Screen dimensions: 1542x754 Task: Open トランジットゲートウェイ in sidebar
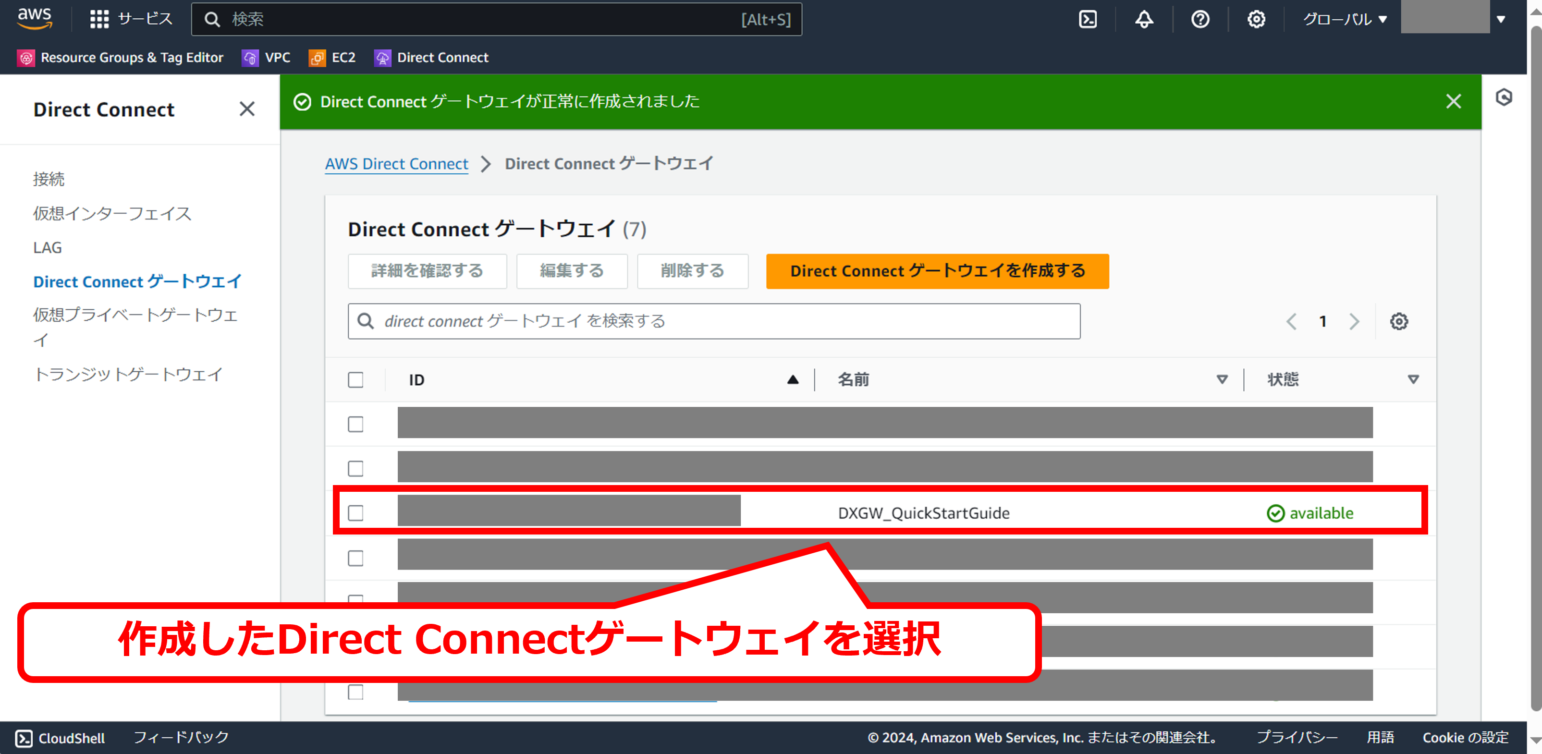pyautogui.click(x=128, y=375)
